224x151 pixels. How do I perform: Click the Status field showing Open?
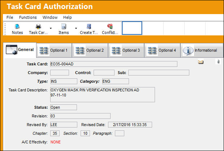64,107
